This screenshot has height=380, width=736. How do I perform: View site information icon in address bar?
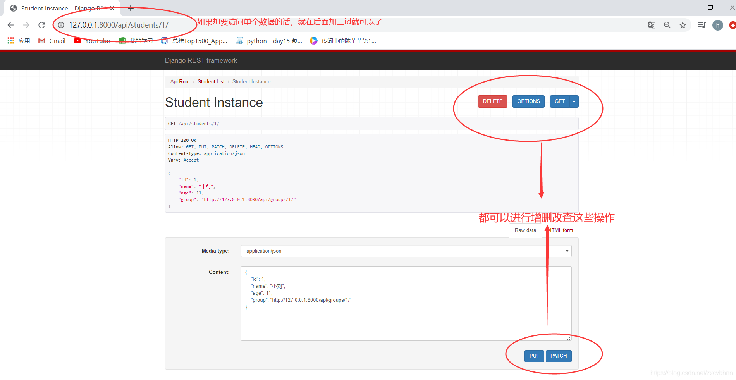pos(61,25)
